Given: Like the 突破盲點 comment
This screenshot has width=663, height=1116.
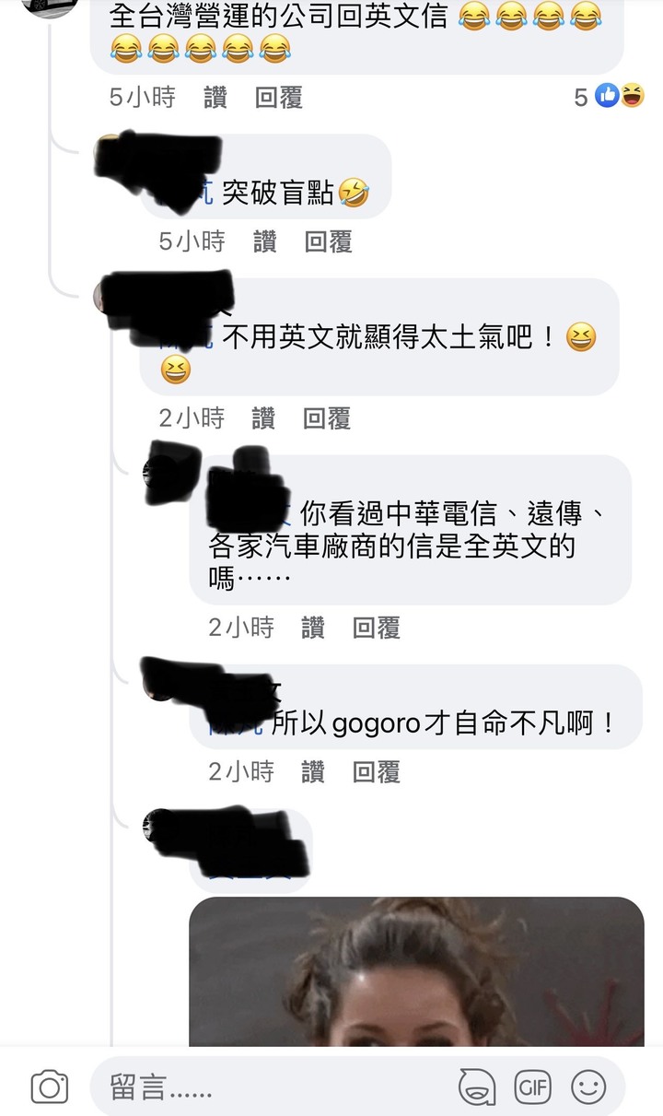Looking at the screenshot, I should [264, 242].
